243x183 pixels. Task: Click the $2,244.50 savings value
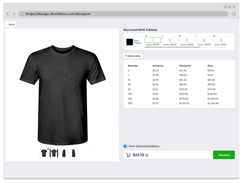click(213, 103)
